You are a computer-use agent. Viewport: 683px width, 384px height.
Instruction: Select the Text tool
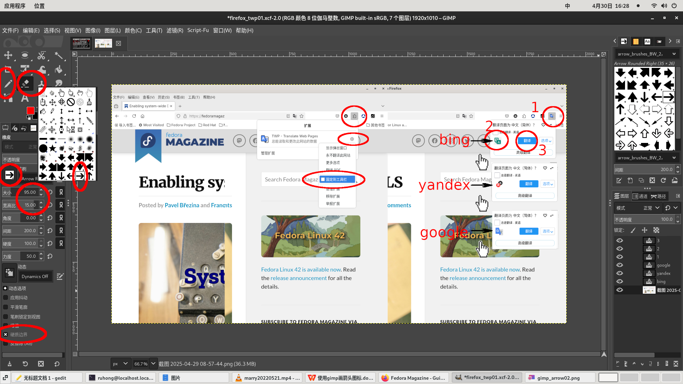coord(25,98)
